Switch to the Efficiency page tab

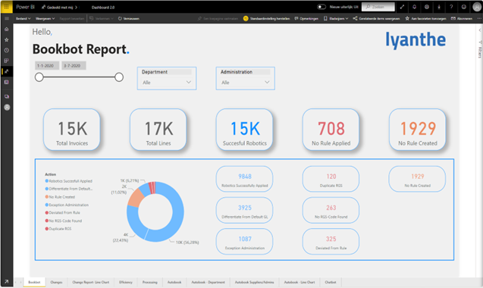(x=126, y=282)
